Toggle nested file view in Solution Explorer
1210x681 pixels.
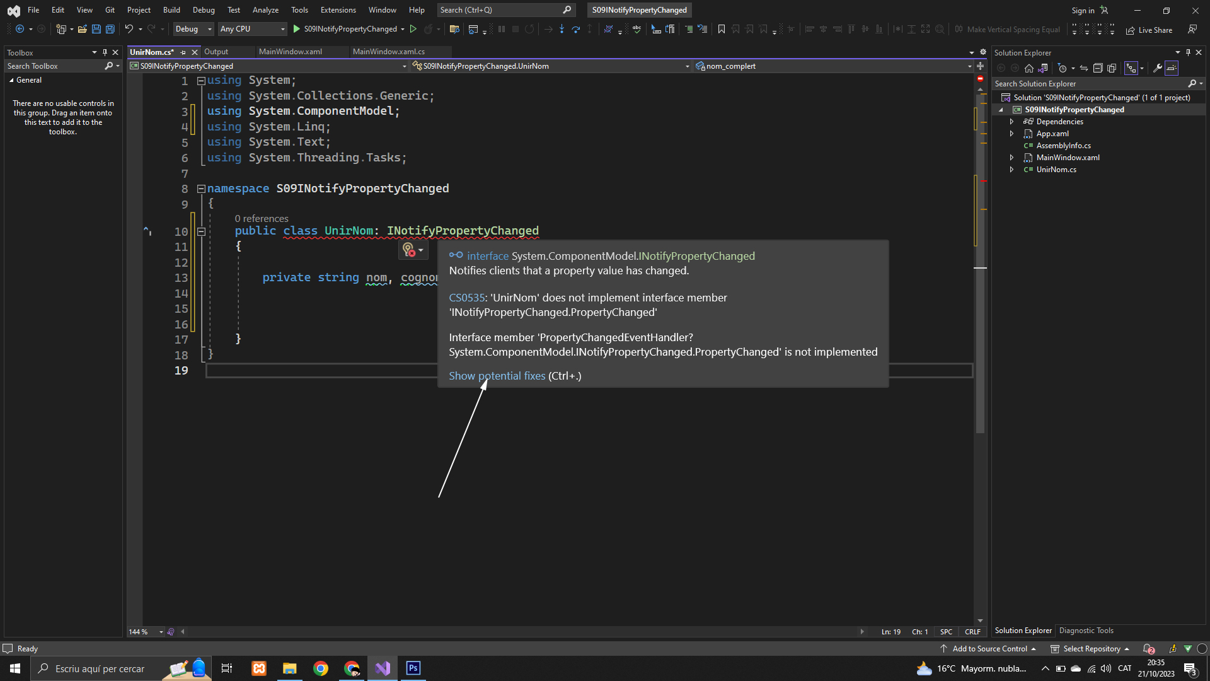pos(1131,68)
